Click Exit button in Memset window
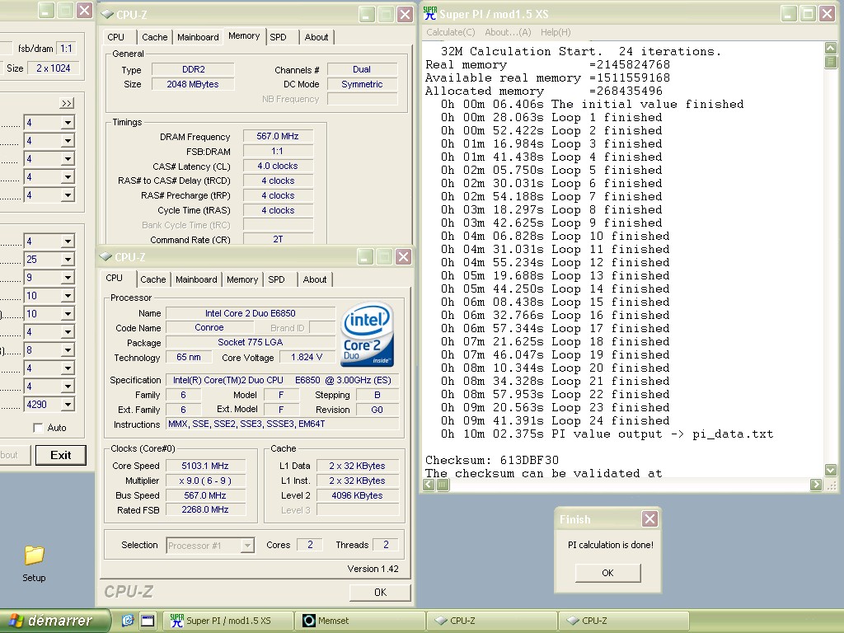844x633 pixels. click(61, 455)
